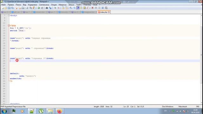203x114 pixels.
Task: Open the Синтаксисы menu
Action: (x=44, y=5)
